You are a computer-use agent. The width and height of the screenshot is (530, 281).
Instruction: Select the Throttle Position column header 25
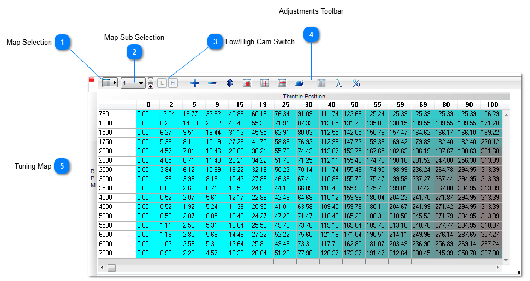[285, 105]
